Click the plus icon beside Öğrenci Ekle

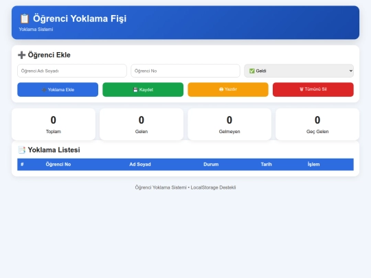(x=21, y=55)
